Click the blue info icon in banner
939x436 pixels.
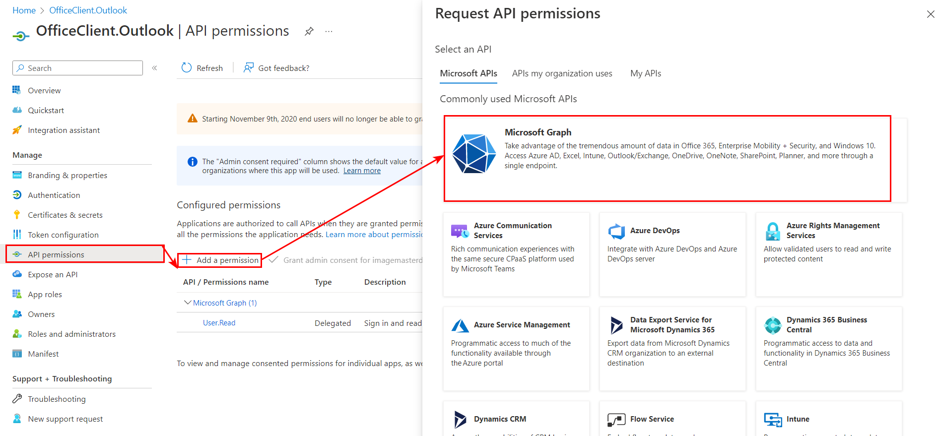[x=193, y=162]
